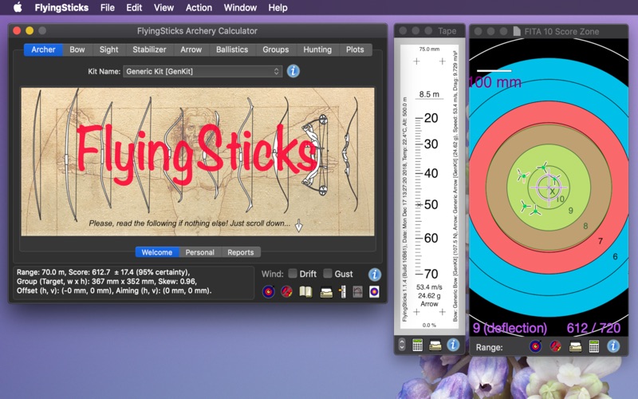Image resolution: width=638 pixels, height=399 pixels.
Task: Enable the Gust wind checkbox
Action: pyautogui.click(x=328, y=274)
